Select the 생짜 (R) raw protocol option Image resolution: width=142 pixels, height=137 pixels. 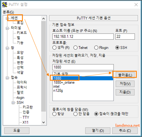coord(54,48)
